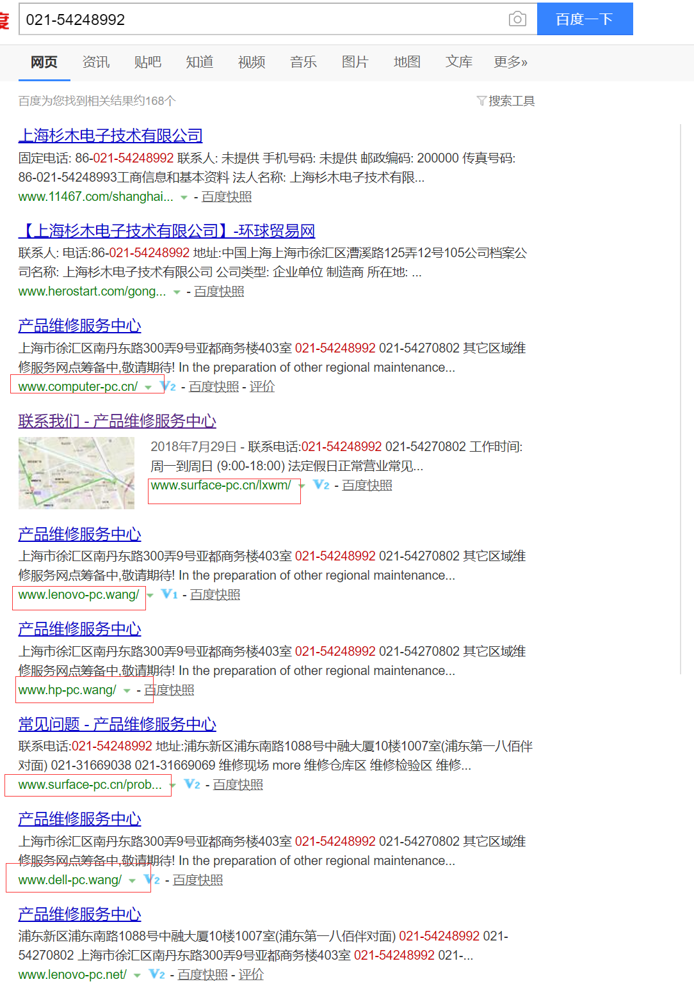Show more categories via 更多»

pos(511,62)
